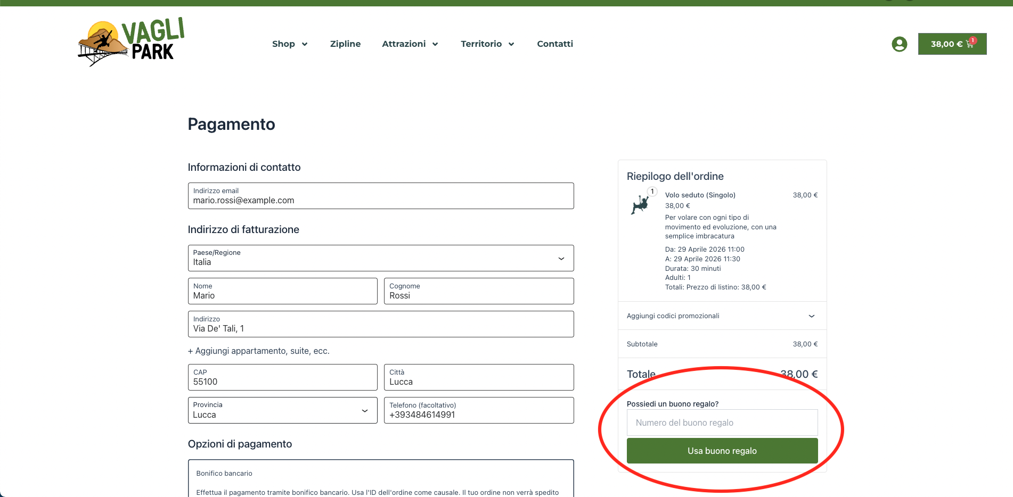The height and width of the screenshot is (497, 1013).
Task: Open the 38,00 € shopping cart
Action: pos(952,44)
